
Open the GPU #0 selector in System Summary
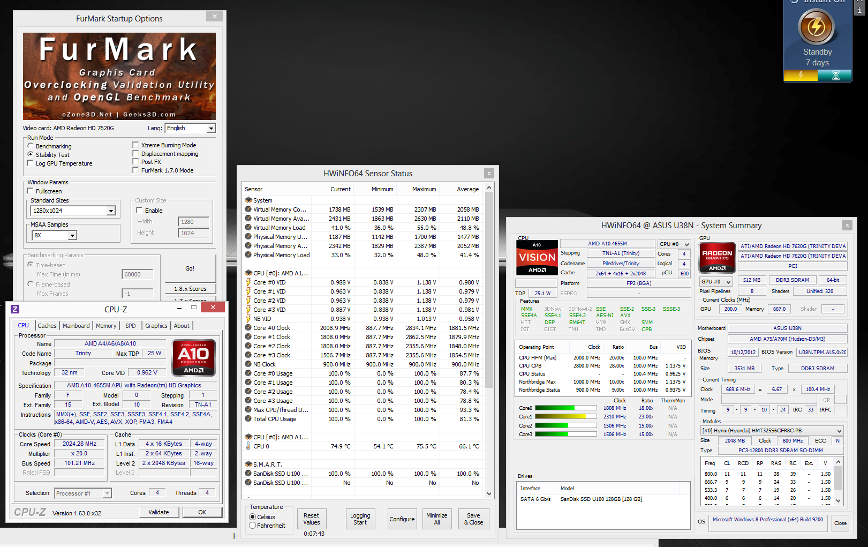[x=716, y=281]
